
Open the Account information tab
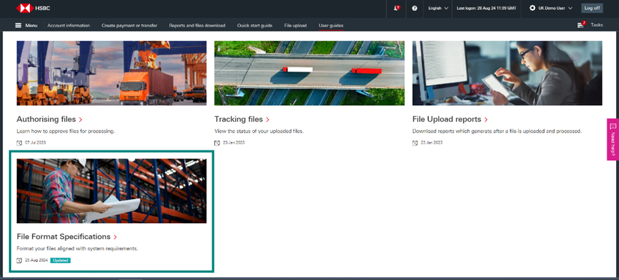pyautogui.click(x=69, y=25)
